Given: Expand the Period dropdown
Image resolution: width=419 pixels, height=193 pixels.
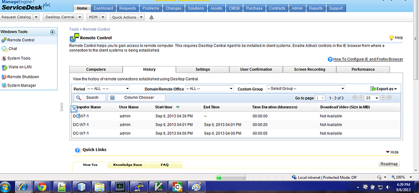Looking at the screenshot, I should pos(108,88).
